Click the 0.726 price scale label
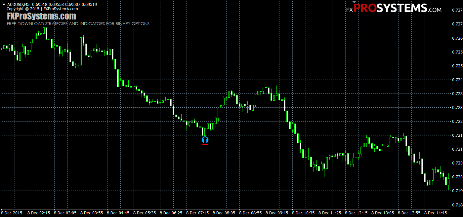The height and width of the screenshot is (217, 463). tap(457, 38)
